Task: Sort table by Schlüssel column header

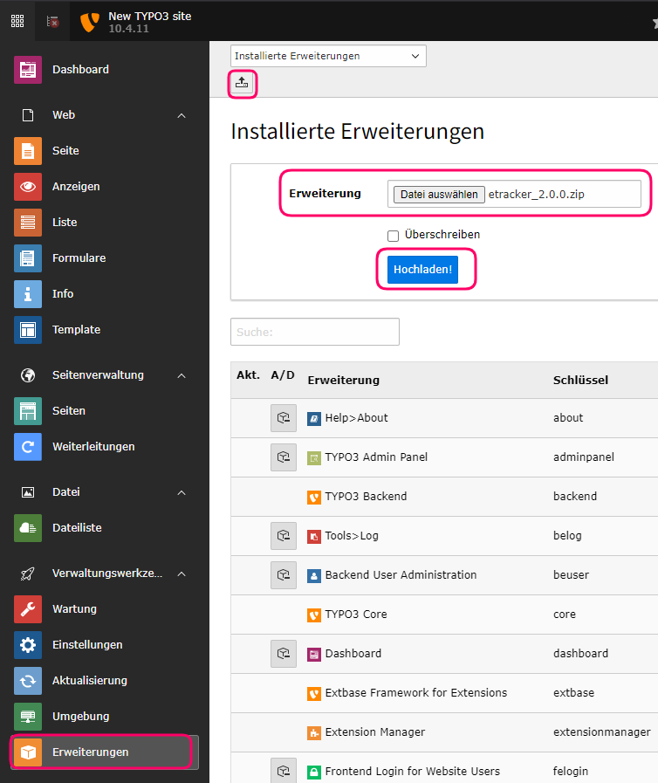Action: [x=580, y=381]
